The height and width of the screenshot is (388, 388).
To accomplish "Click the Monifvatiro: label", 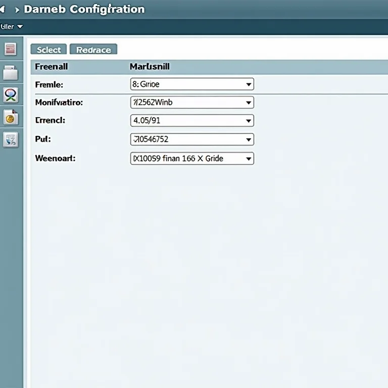I will point(59,102).
